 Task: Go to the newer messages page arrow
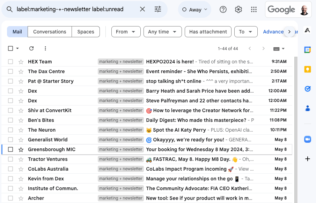[x=250, y=48]
